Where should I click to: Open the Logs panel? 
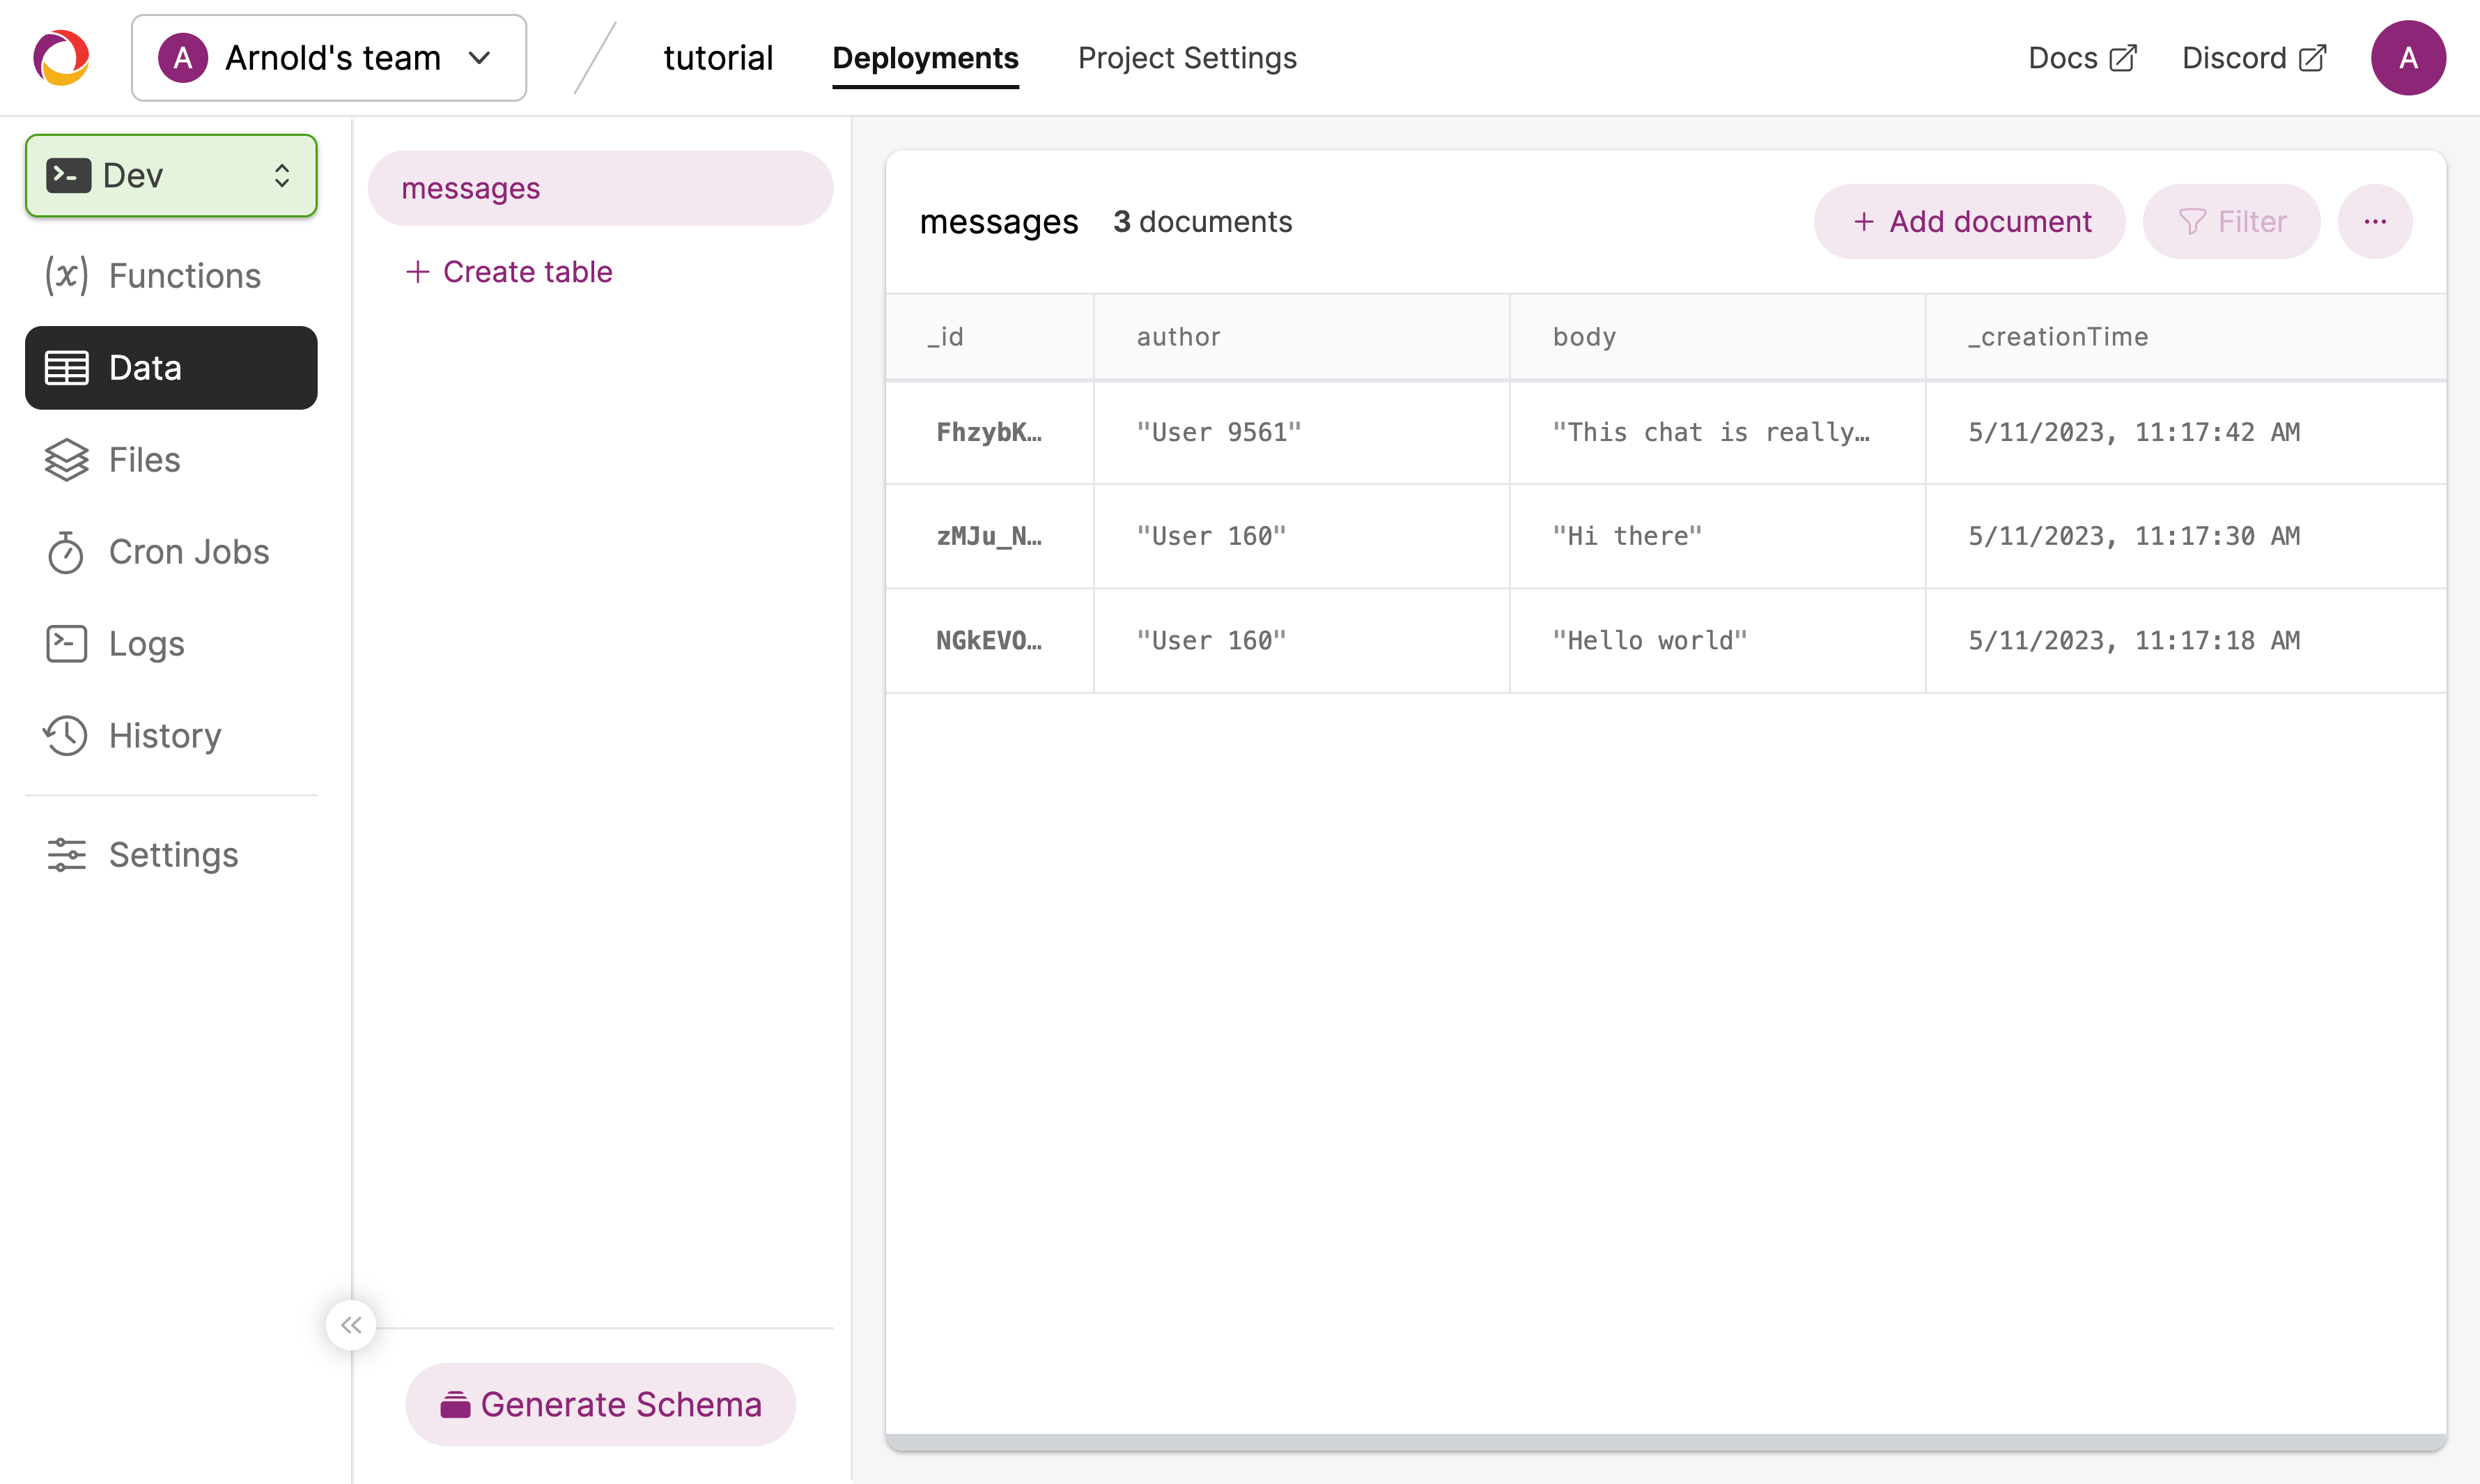(x=146, y=643)
